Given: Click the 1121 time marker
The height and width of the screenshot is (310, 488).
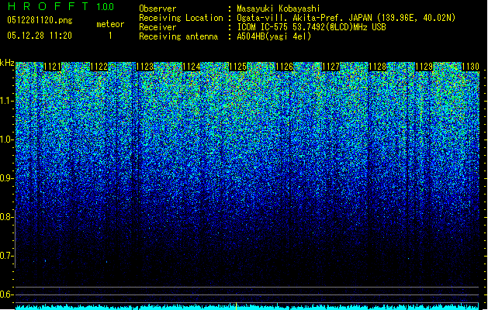Looking at the screenshot, I should (x=52, y=67).
